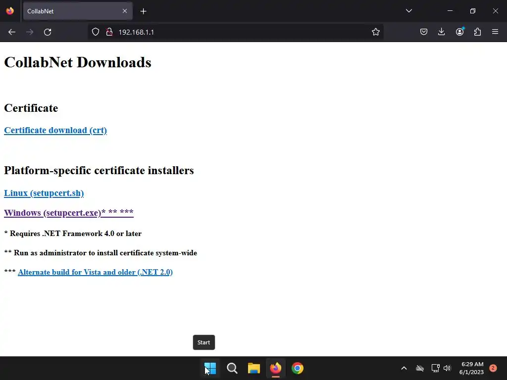
Task: Open network status tray icon
Action: pos(436,368)
